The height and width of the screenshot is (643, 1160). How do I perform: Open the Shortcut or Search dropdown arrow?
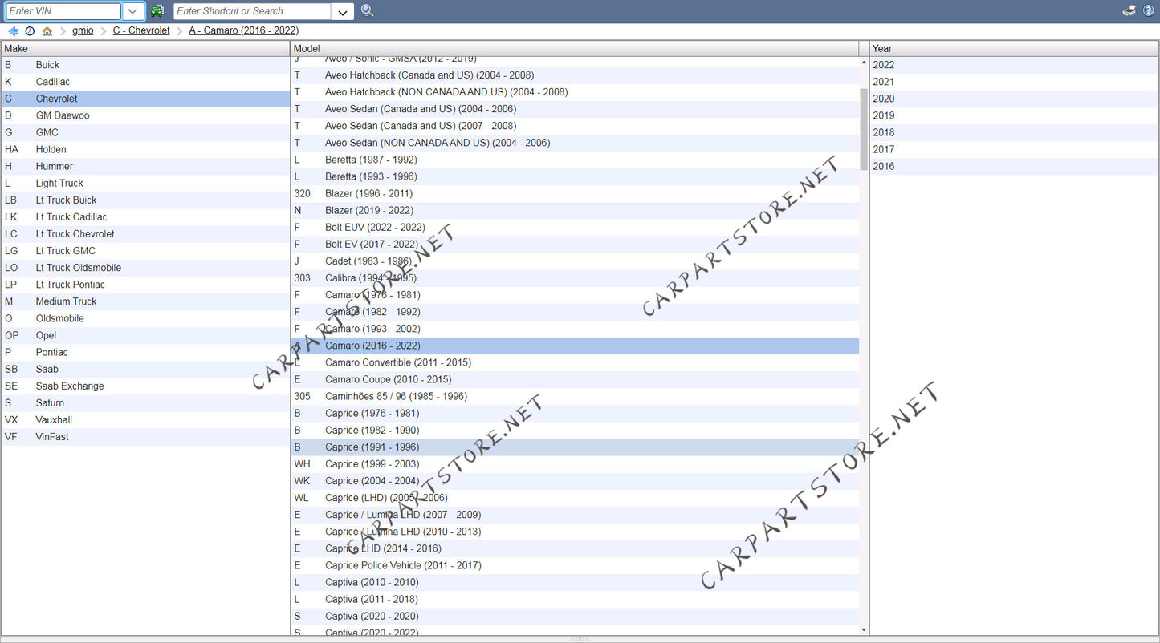point(343,11)
